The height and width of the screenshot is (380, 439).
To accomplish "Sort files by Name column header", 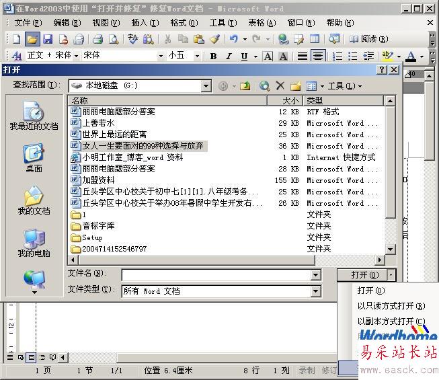I will 167,100.
